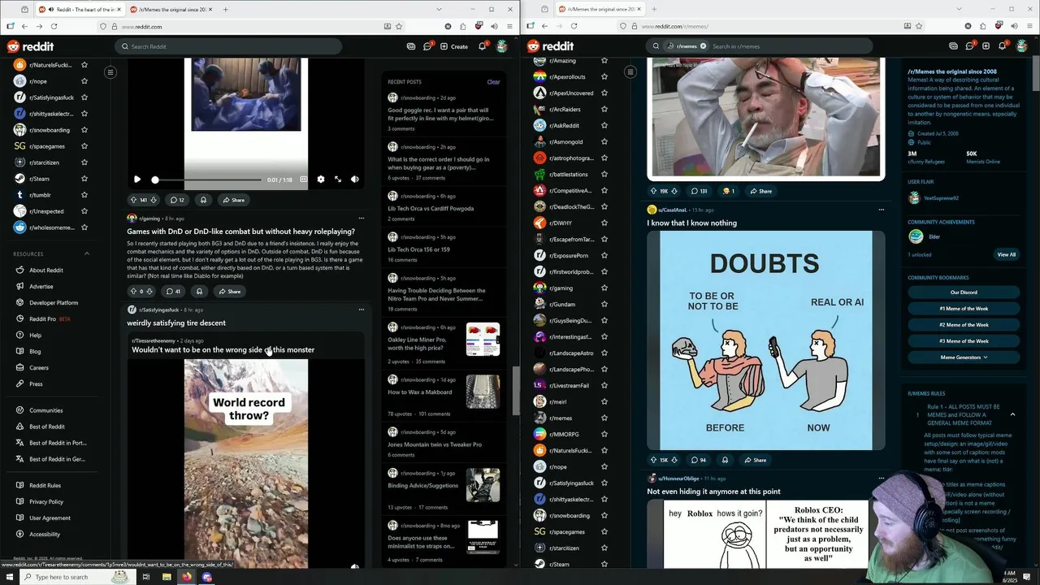Viewport: 1040px width, 585px height.
Task: Open Developer Platform link
Action: [54, 302]
